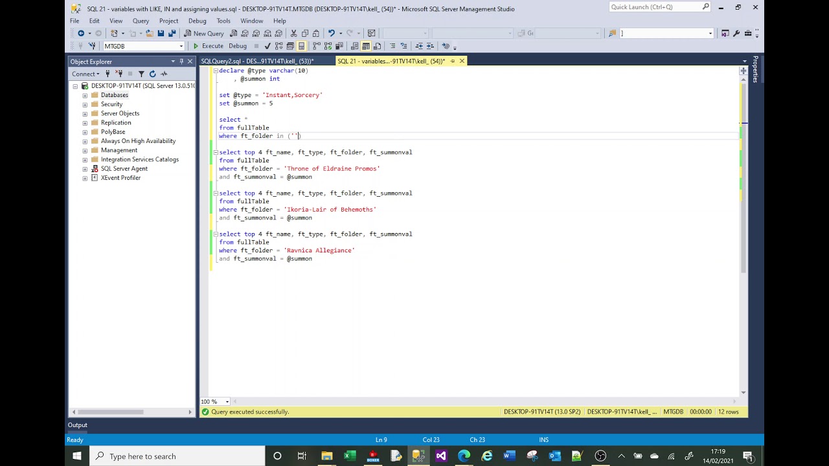This screenshot has width=829, height=466.
Task: Toggle the Query Options icon button
Action: [x=290, y=46]
